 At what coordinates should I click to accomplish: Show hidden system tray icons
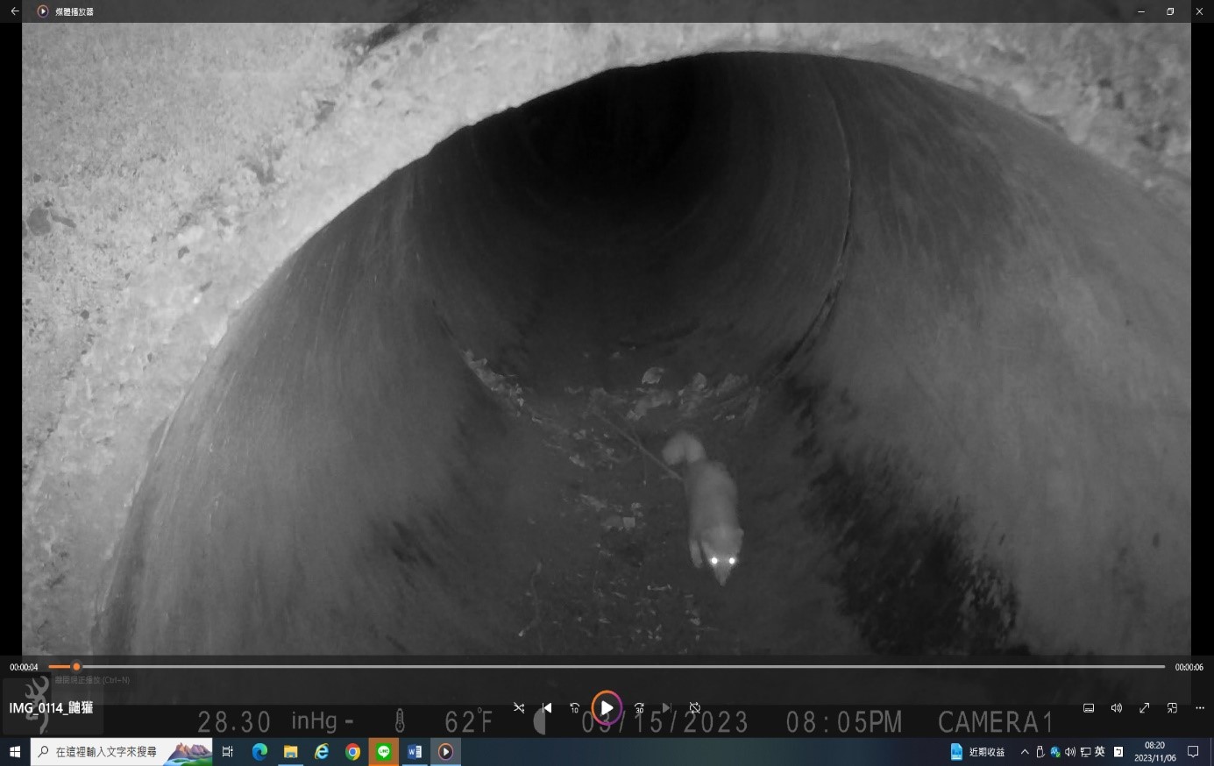tap(1024, 752)
